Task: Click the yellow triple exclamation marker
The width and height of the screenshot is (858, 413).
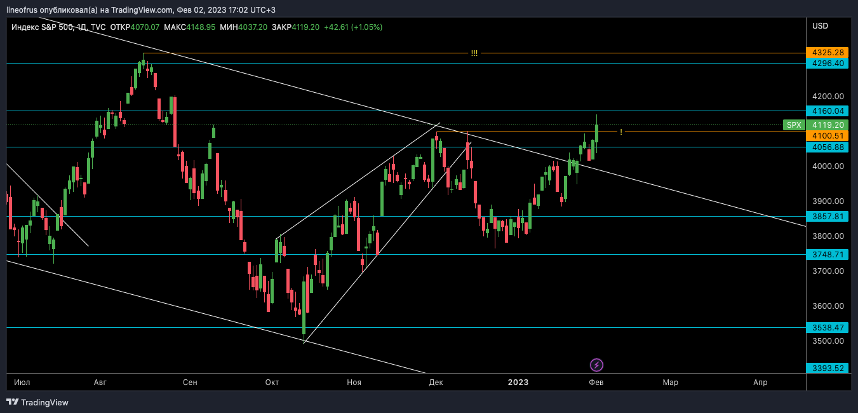Action: [474, 53]
